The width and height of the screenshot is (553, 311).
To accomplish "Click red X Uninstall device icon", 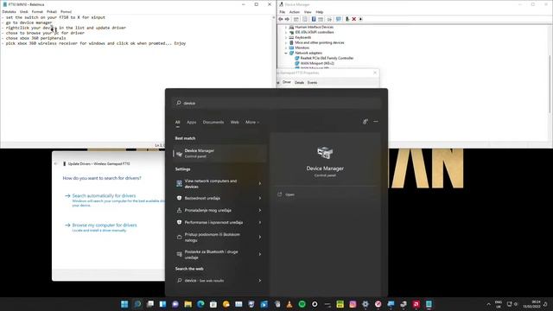I will (354, 19).
